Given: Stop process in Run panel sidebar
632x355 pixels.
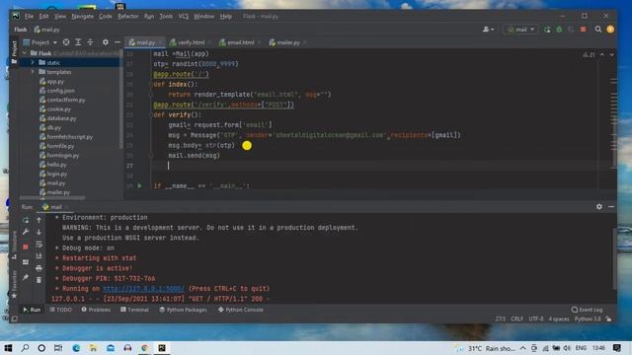Looking at the screenshot, I should coord(26,247).
